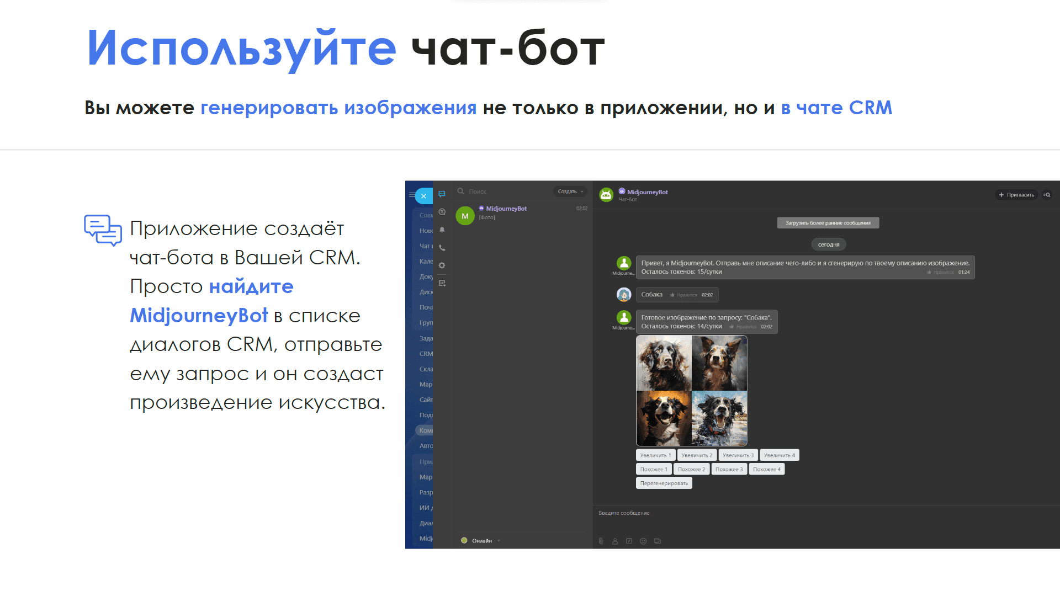This screenshot has height=596, width=1060.
Task: Click the Увеличить 4 button
Action: [x=780, y=455]
